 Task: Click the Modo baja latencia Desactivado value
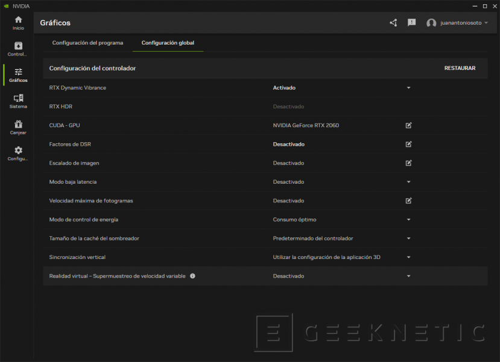coord(288,182)
